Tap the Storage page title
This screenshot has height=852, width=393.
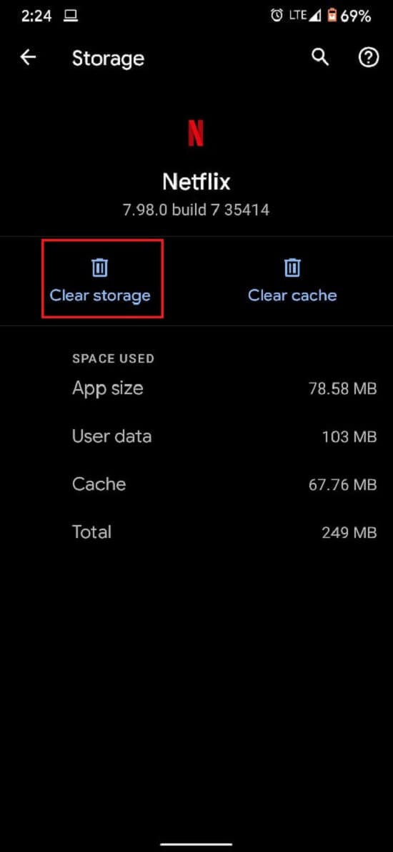click(x=108, y=59)
